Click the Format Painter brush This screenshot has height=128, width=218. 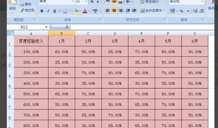(x=27, y=10)
